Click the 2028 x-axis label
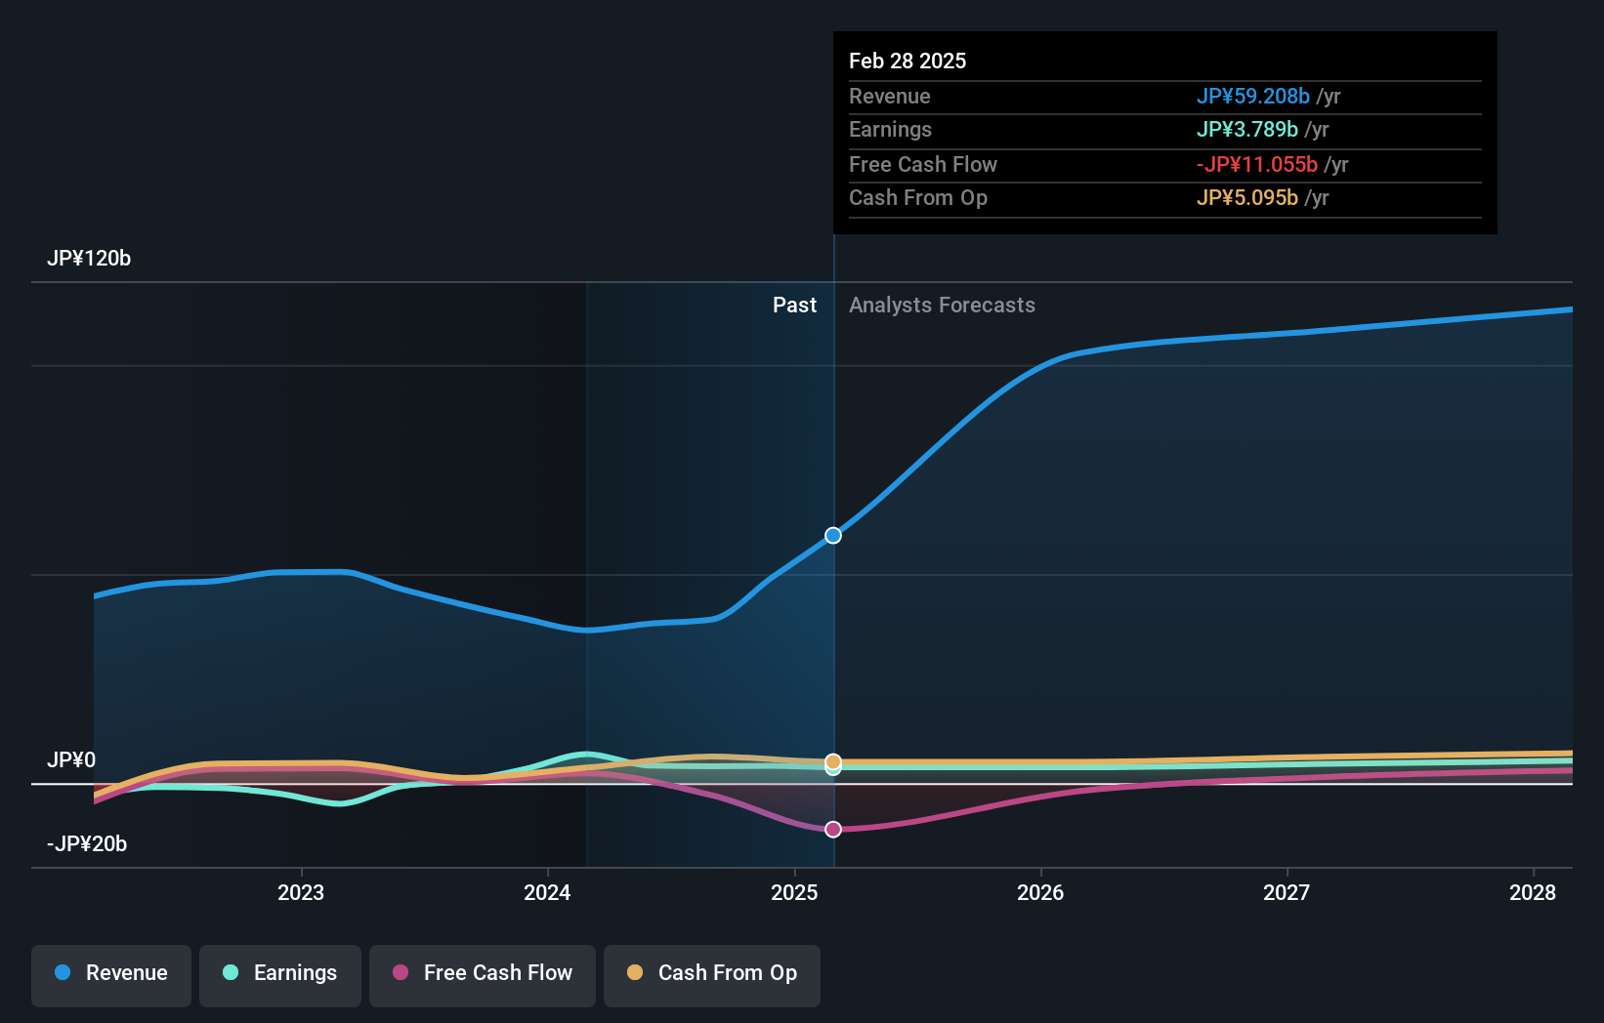1604x1023 pixels. (1533, 892)
